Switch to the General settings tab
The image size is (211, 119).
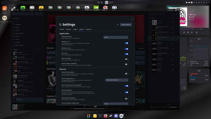pos(62,29)
